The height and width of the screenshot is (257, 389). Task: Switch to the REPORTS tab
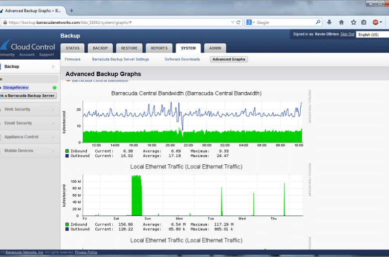159,48
